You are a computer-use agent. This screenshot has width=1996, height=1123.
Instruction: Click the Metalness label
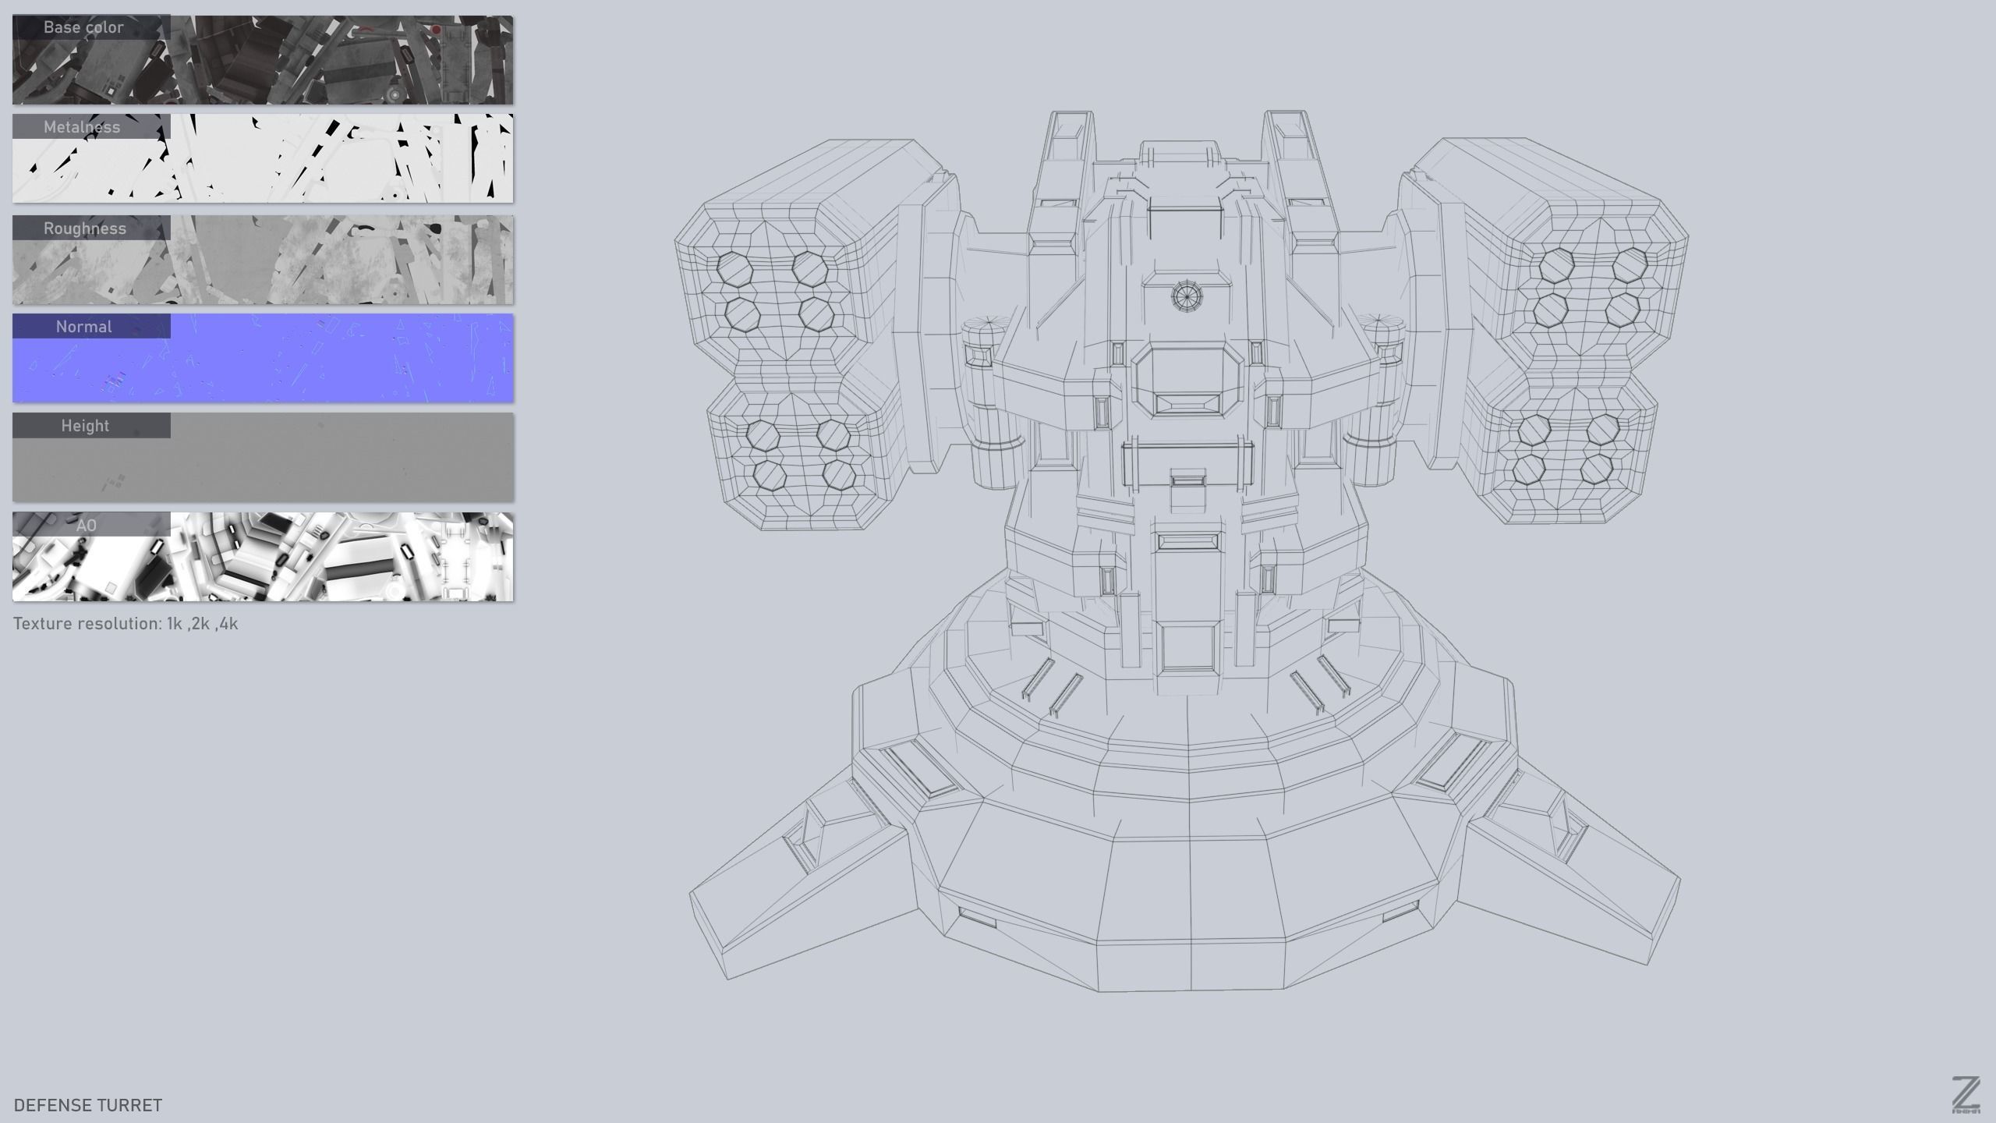point(82,127)
